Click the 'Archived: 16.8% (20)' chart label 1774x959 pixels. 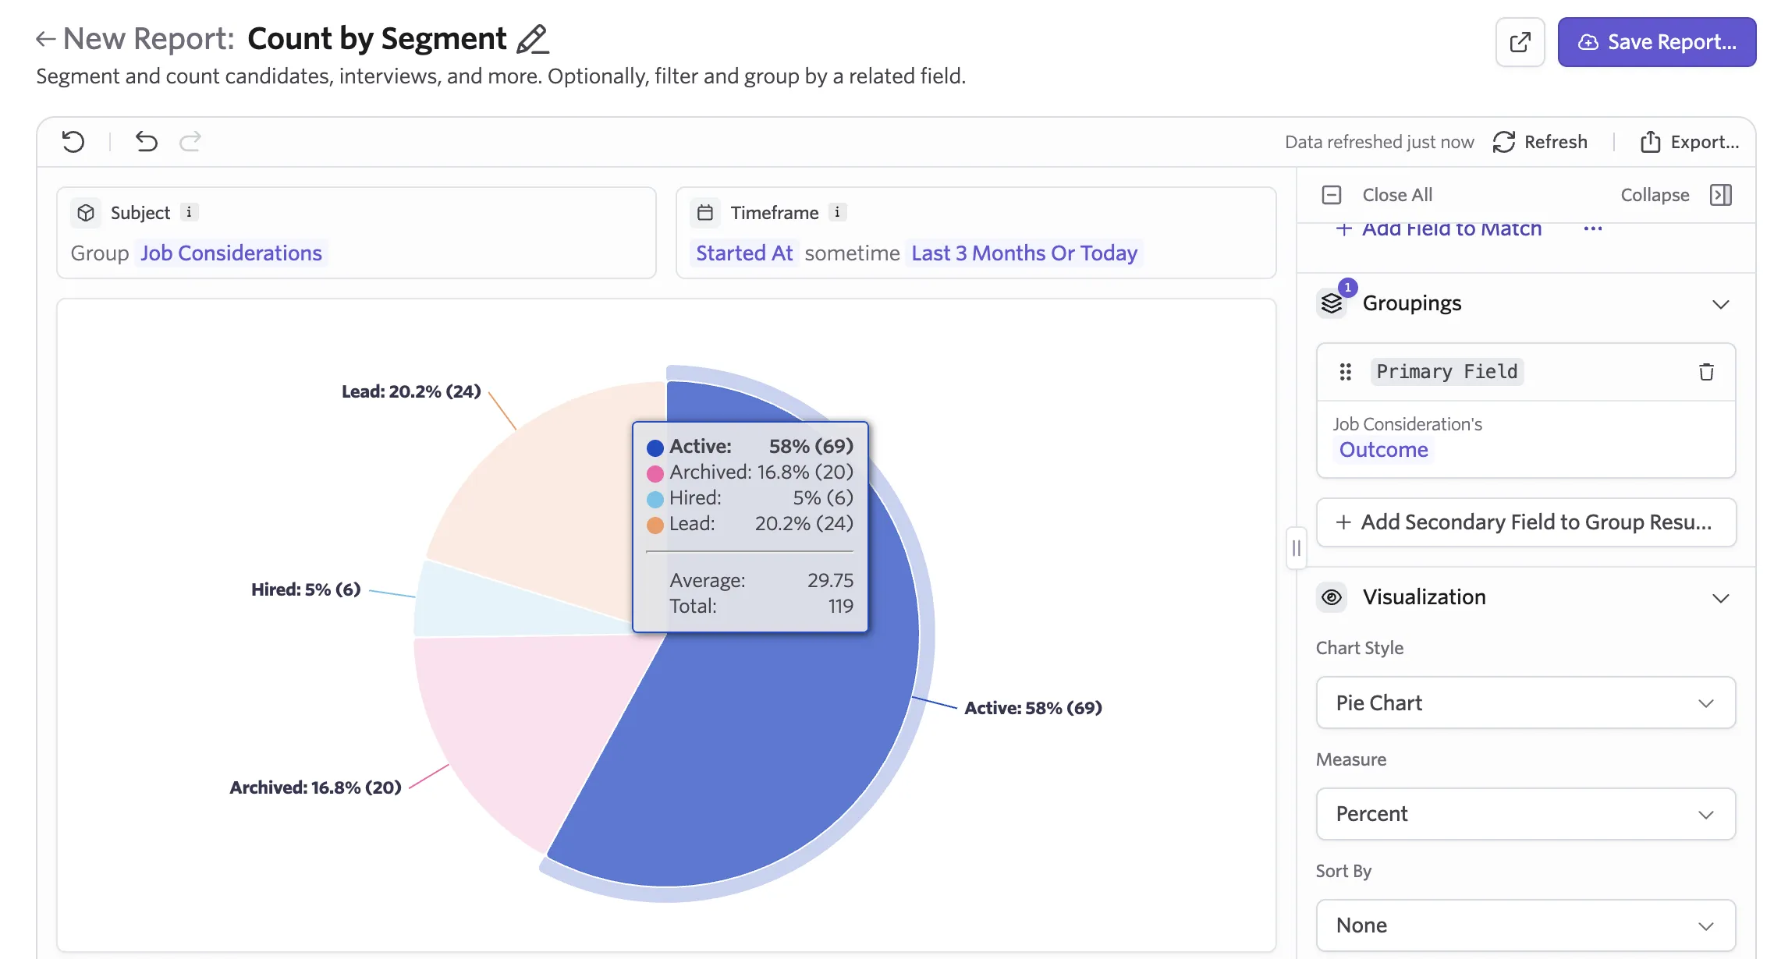(x=315, y=787)
